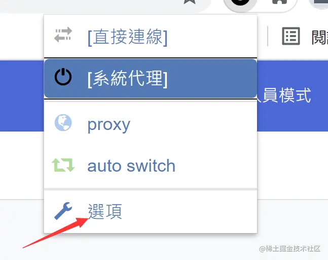Click the address bar field area
This screenshot has height=260, width=328.
(x=104, y=4)
